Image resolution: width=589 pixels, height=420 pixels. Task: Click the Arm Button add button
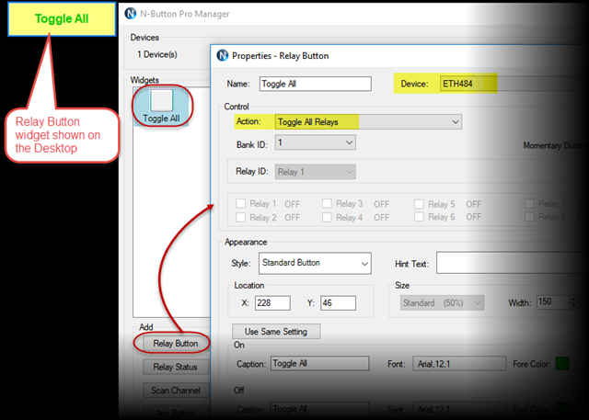click(176, 413)
